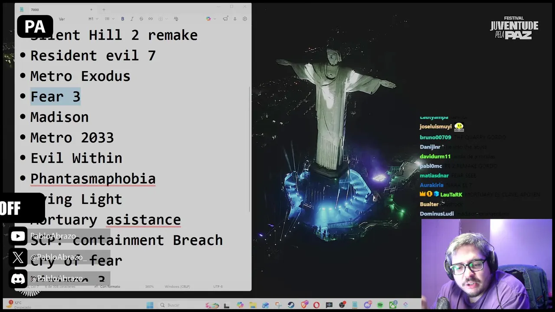The image size is (555, 312).
Task: Click chat username LauTaRK
Action: coord(451,195)
